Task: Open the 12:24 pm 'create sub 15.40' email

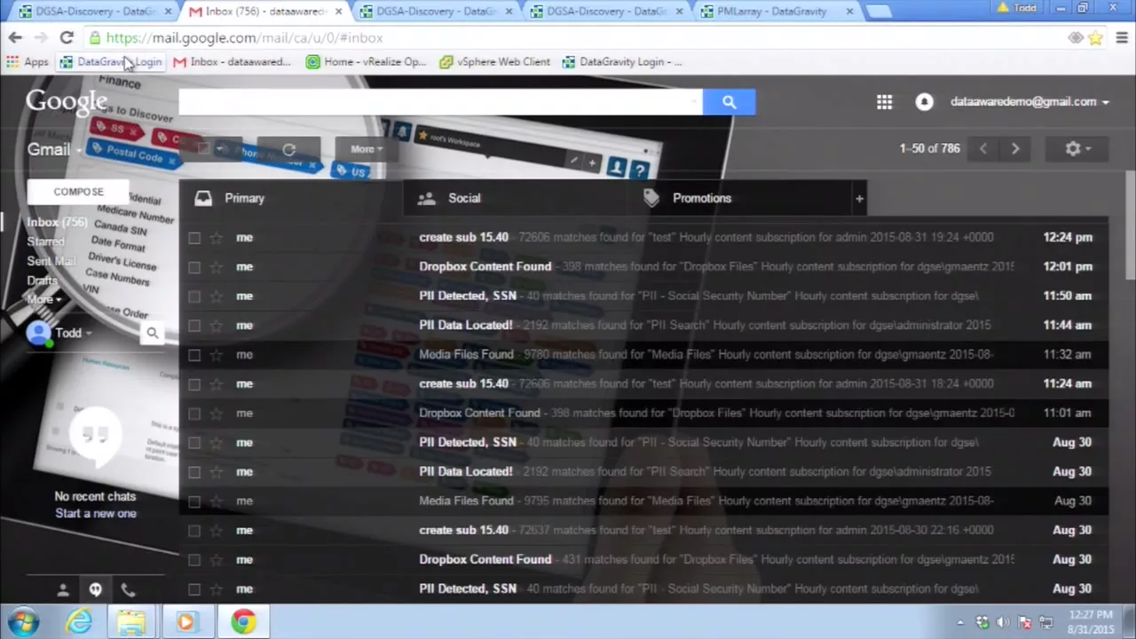Action: coord(643,238)
